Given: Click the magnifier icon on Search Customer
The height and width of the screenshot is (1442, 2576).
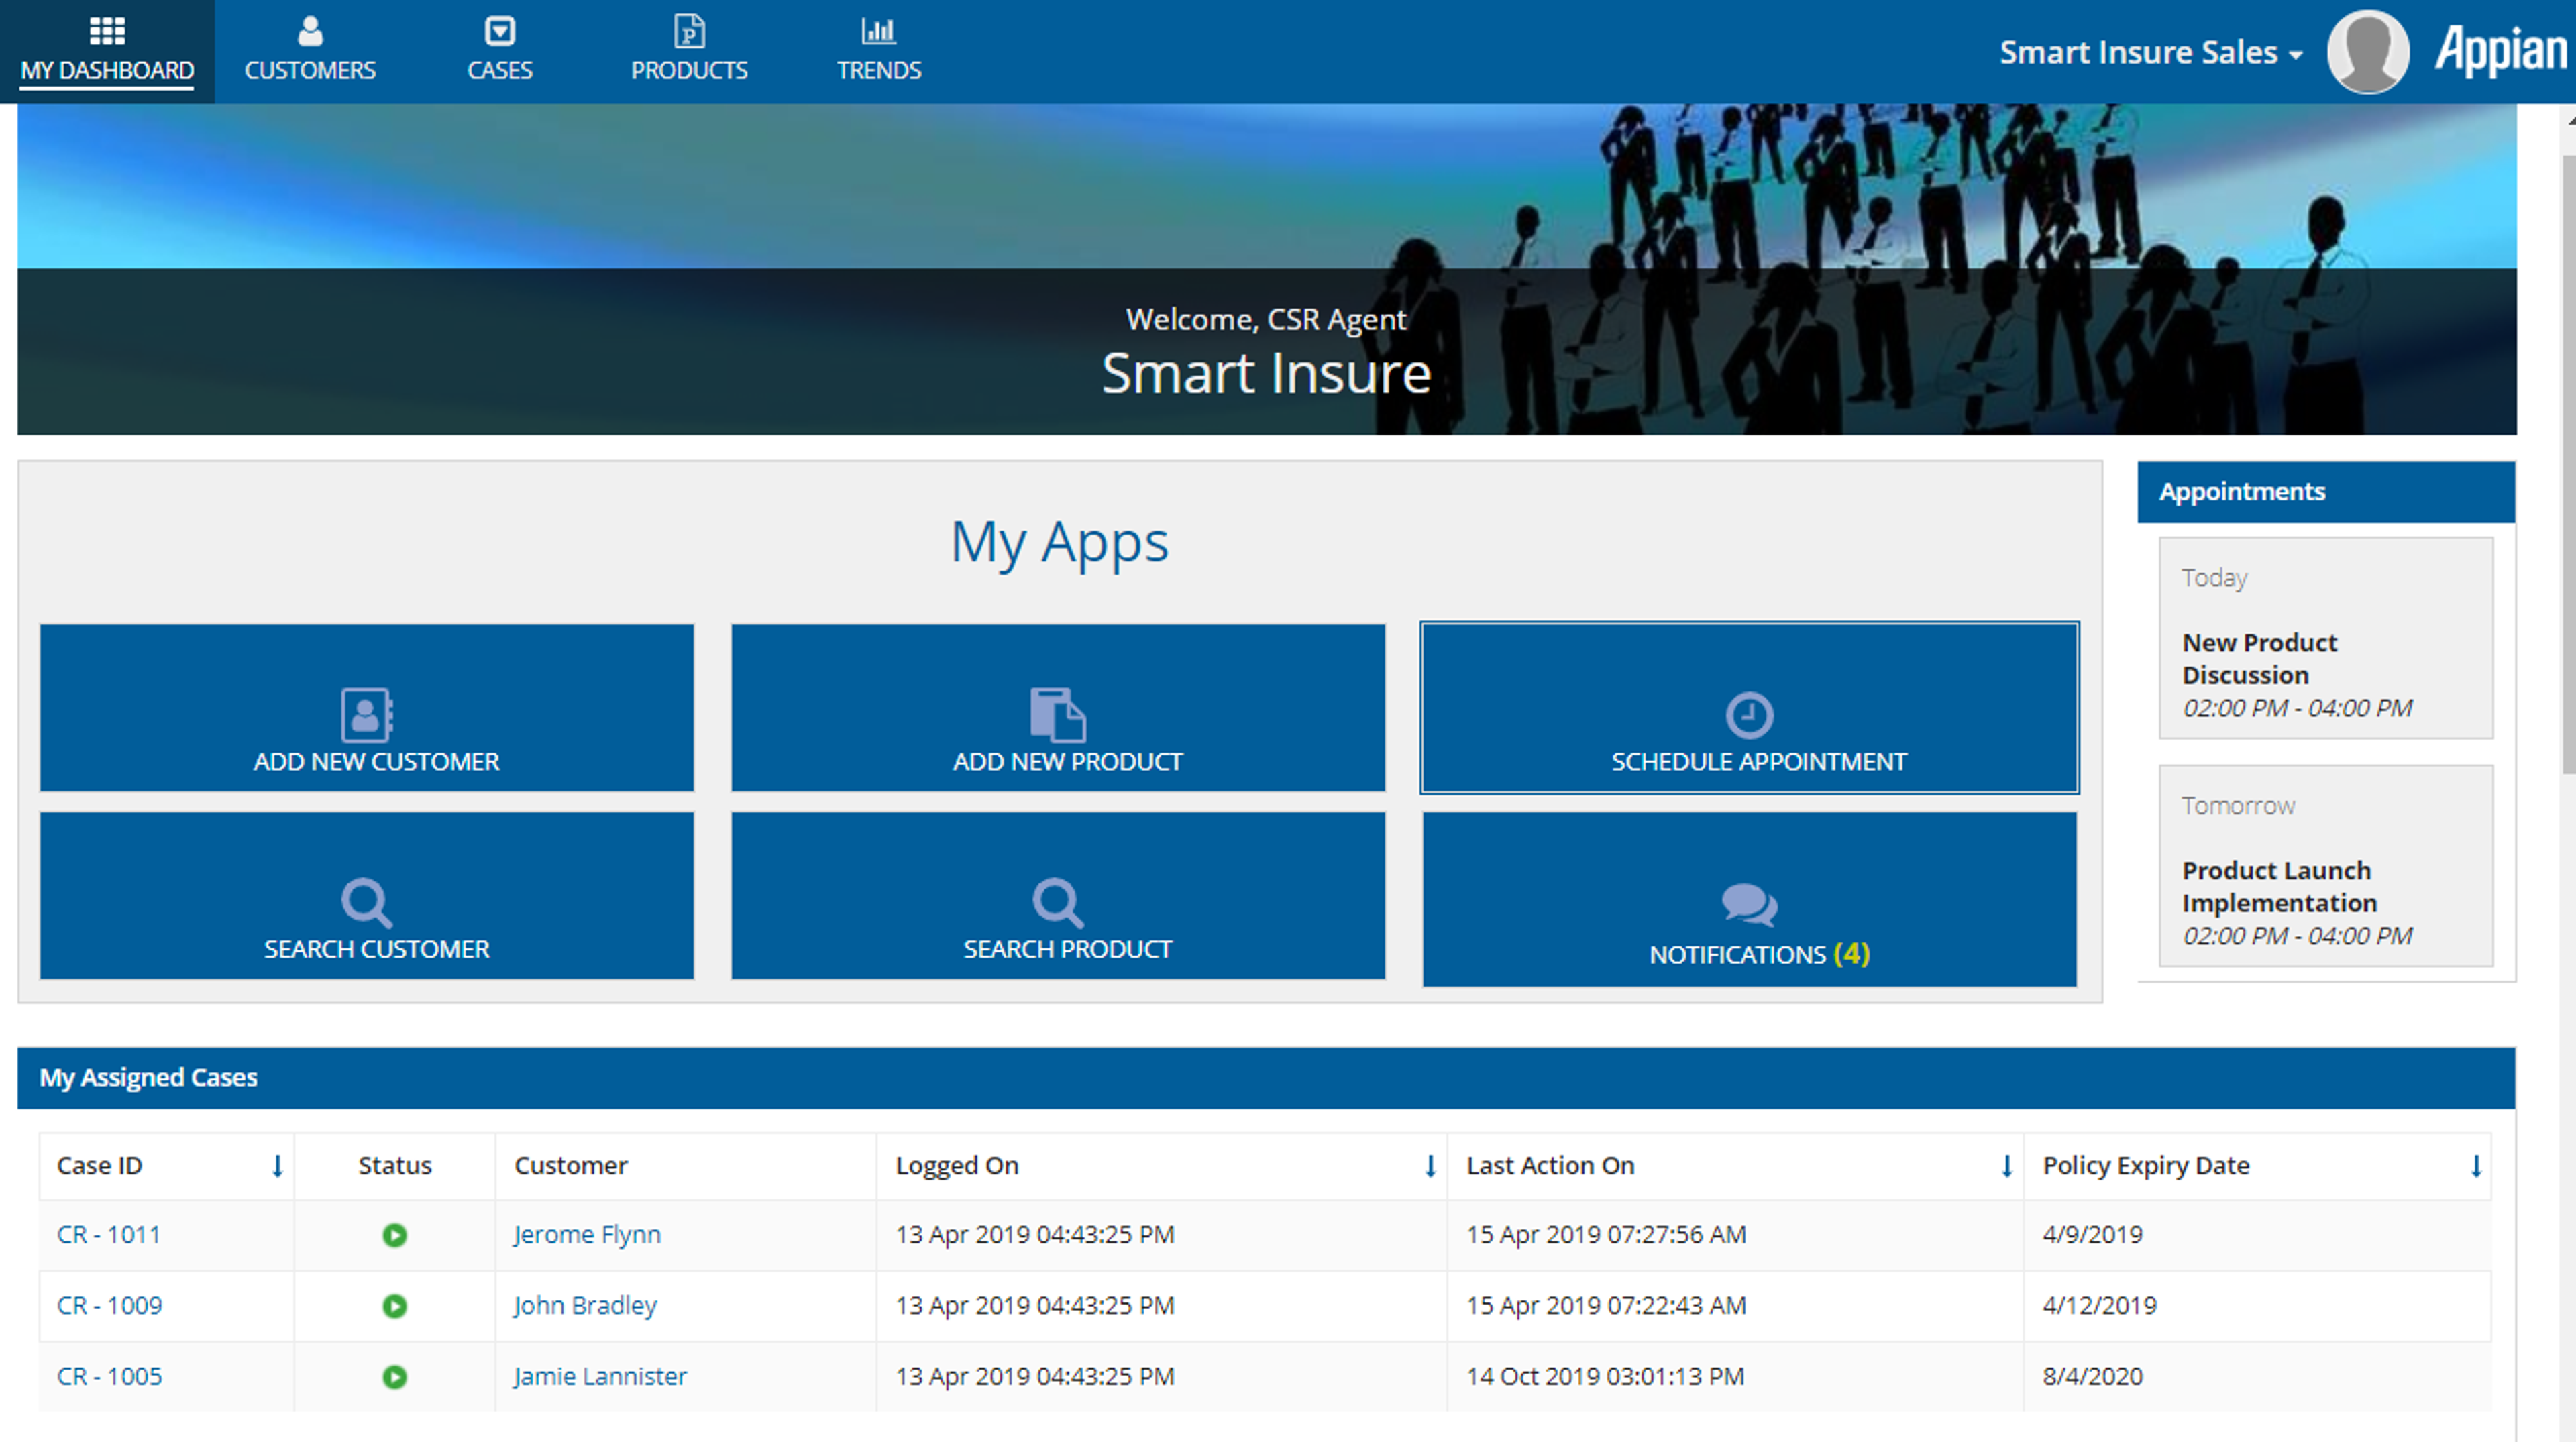Looking at the screenshot, I should coord(366,902).
